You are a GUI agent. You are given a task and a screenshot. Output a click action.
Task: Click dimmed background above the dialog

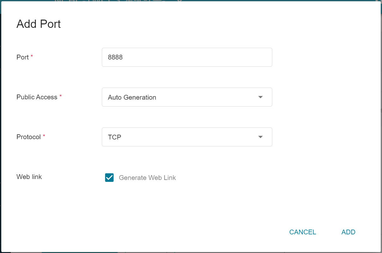pos(190,1)
